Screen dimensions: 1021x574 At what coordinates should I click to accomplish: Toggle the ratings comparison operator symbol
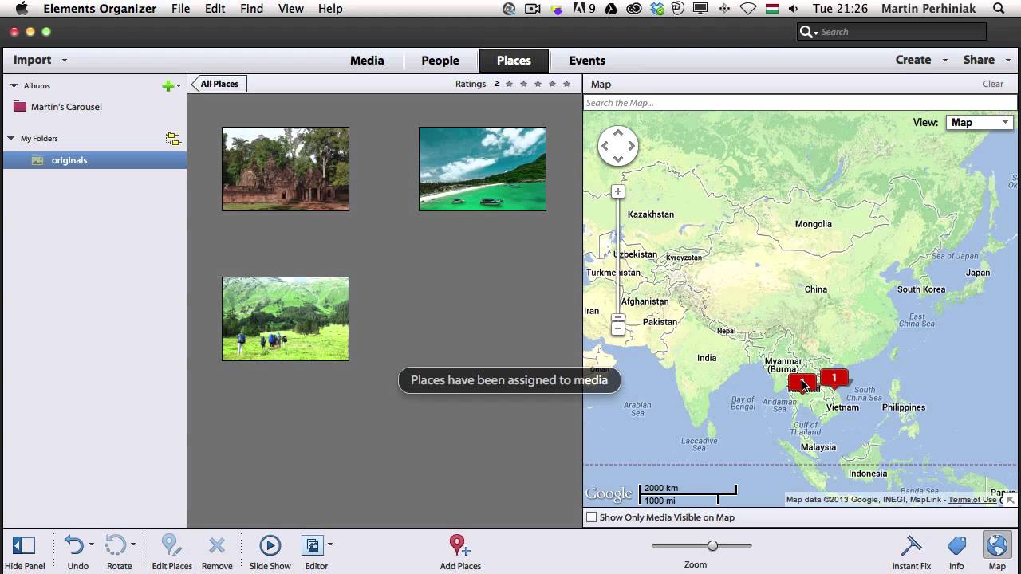point(496,84)
